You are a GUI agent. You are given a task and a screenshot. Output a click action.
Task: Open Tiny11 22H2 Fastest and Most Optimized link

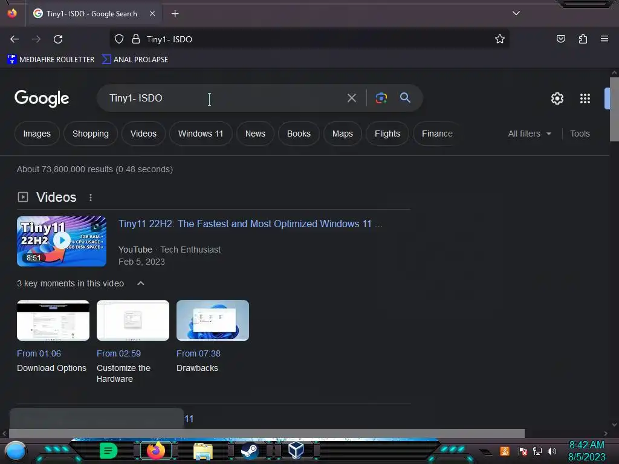(250, 224)
